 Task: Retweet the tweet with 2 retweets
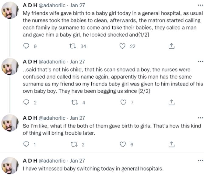click(72, 145)
